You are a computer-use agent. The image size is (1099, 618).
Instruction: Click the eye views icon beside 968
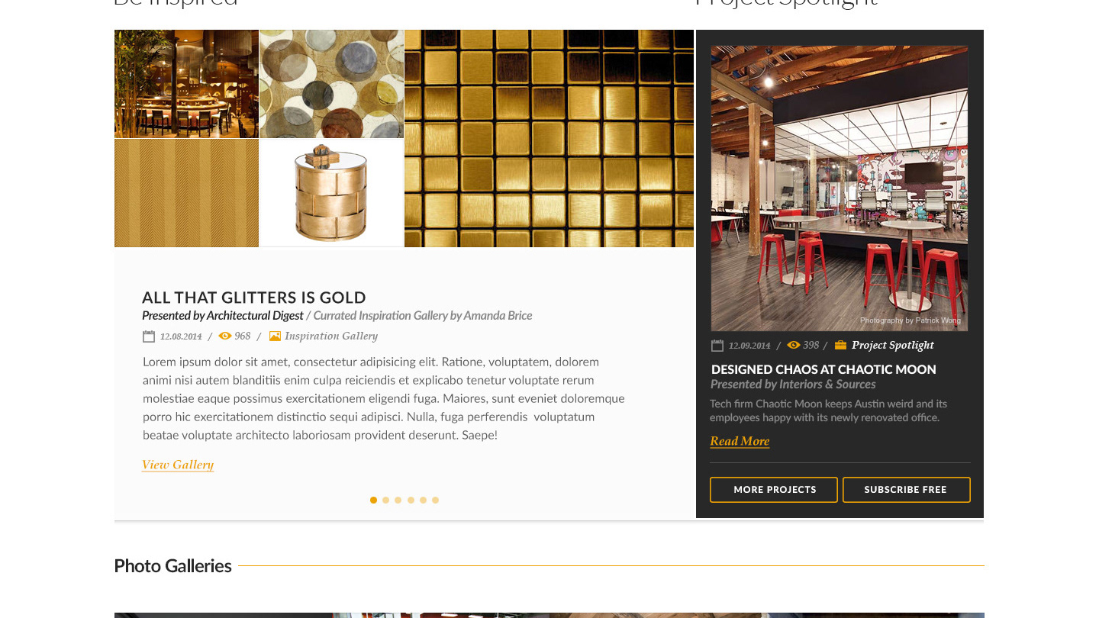tap(225, 336)
